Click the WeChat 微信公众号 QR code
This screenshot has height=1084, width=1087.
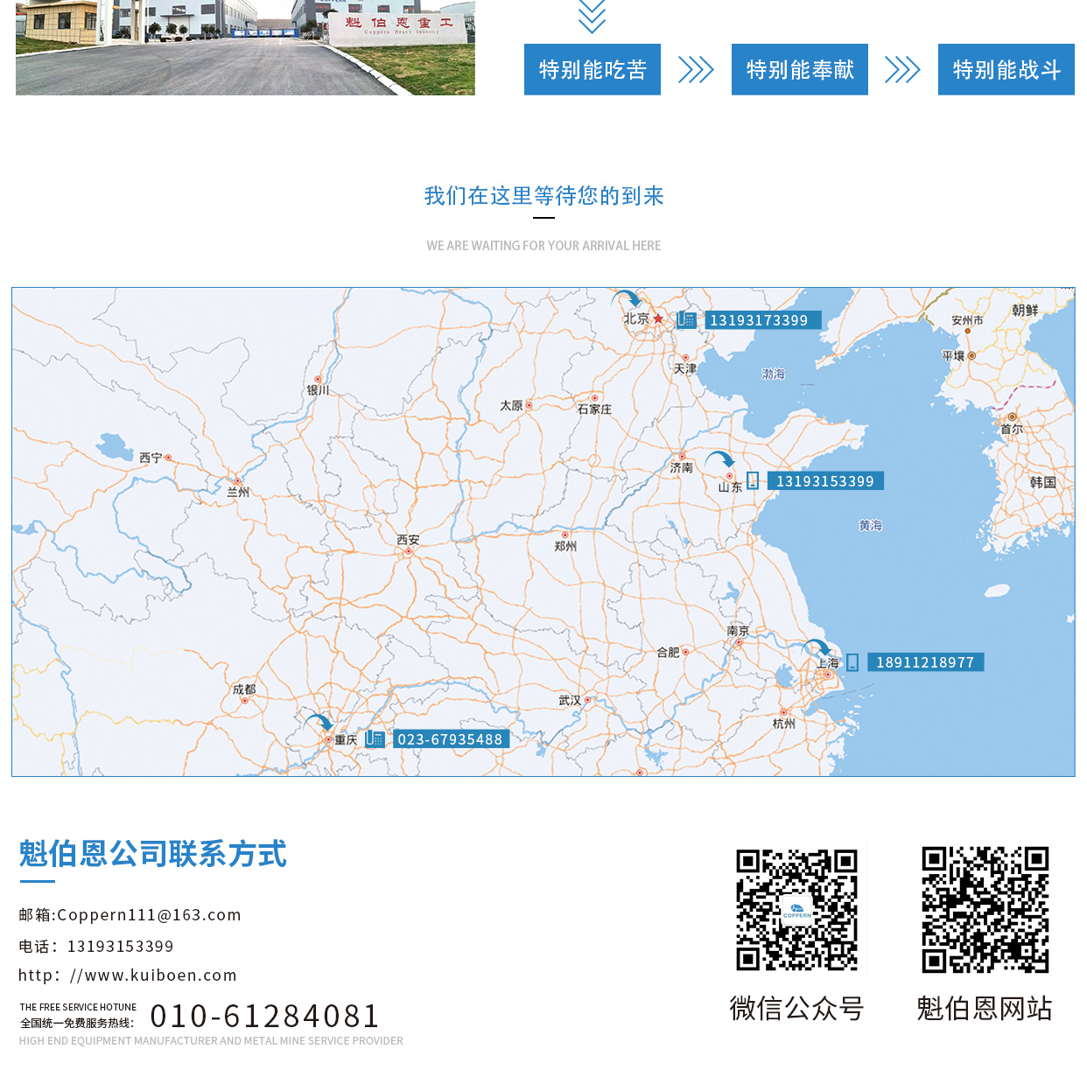[x=796, y=910]
